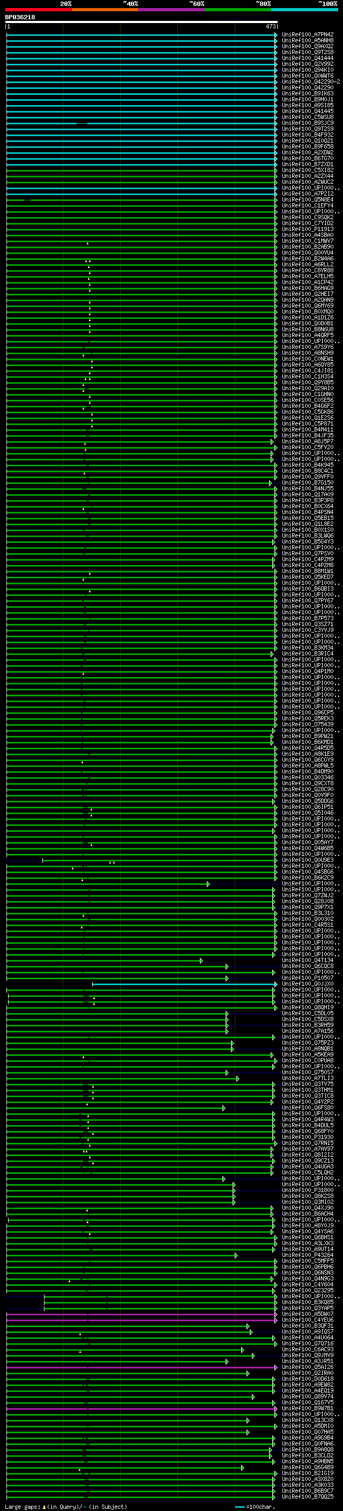Image resolution: width=343 pixels, height=1511 pixels.
Task: Open hit UniRef100_B9W7B1
Action: click(308, 1409)
